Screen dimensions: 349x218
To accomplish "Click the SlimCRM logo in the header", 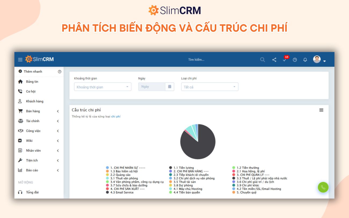I will click(x=39, y=59).
